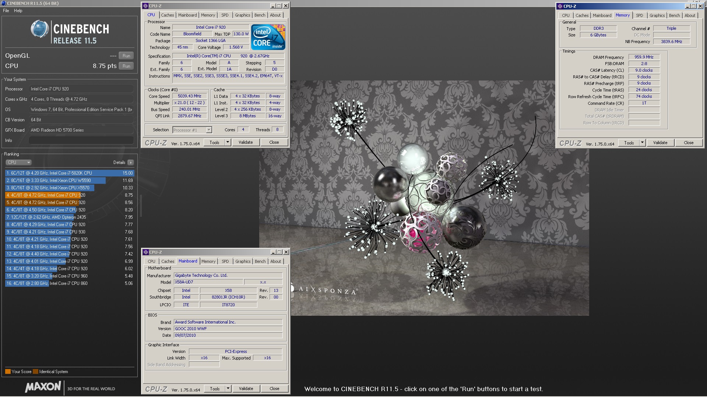Open Memory tab in bottom CPU-Z window
The image size is (707, 397).
point(208,261)
